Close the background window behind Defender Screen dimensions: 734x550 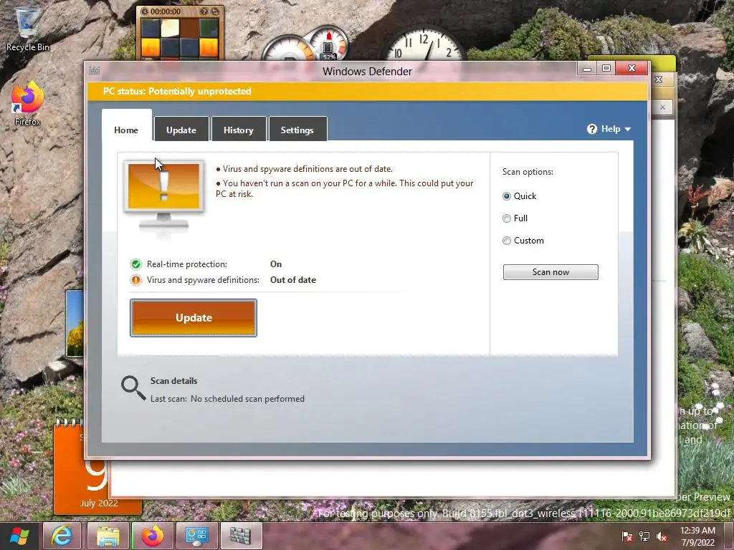(x=659, y=79)
